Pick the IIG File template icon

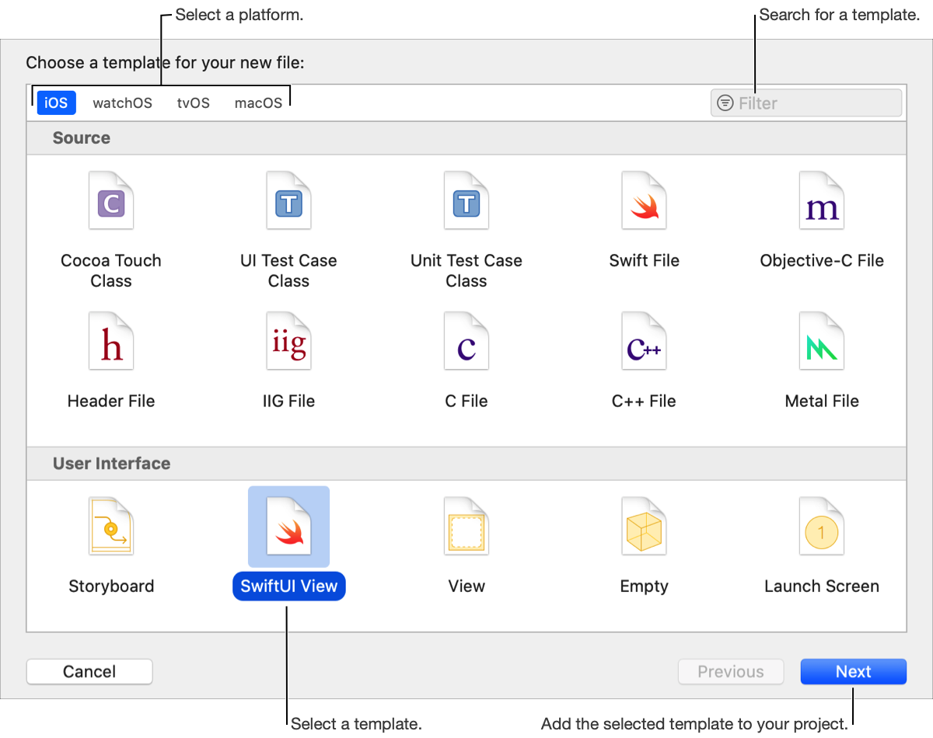[288, 342]
